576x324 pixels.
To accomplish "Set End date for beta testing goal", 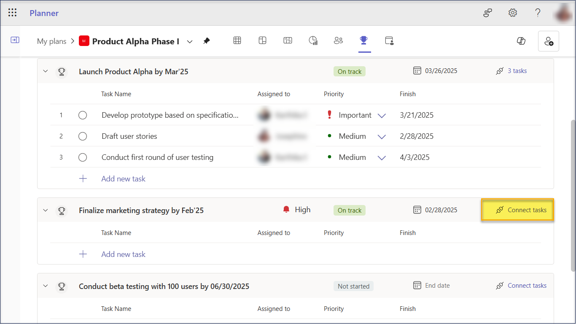I will click(x=437, y=286).
